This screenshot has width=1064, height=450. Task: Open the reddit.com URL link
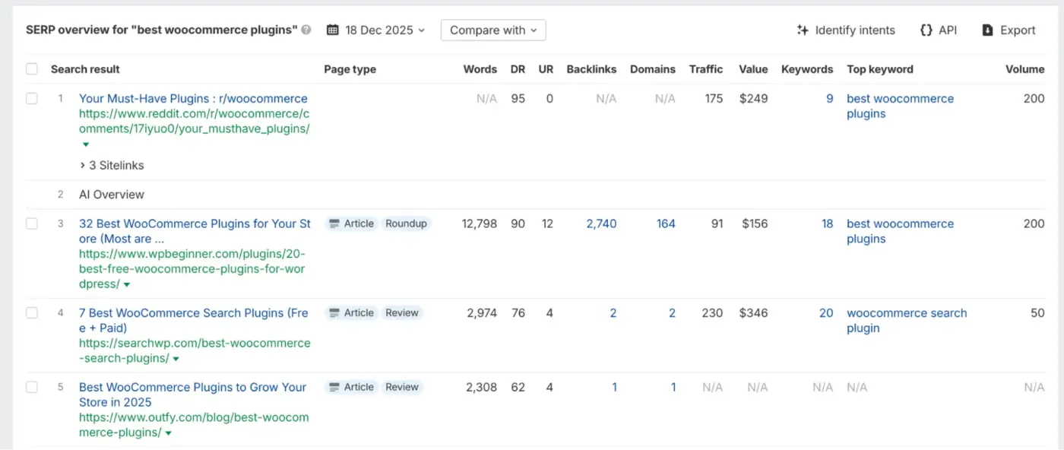[195, 122]
